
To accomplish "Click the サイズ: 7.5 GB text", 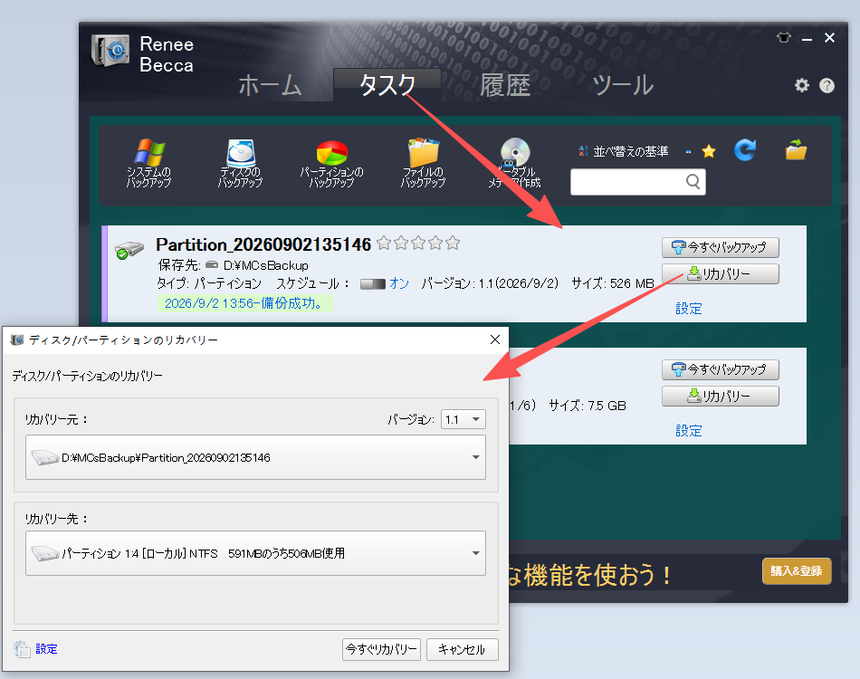I will click(x=587, y=406).
